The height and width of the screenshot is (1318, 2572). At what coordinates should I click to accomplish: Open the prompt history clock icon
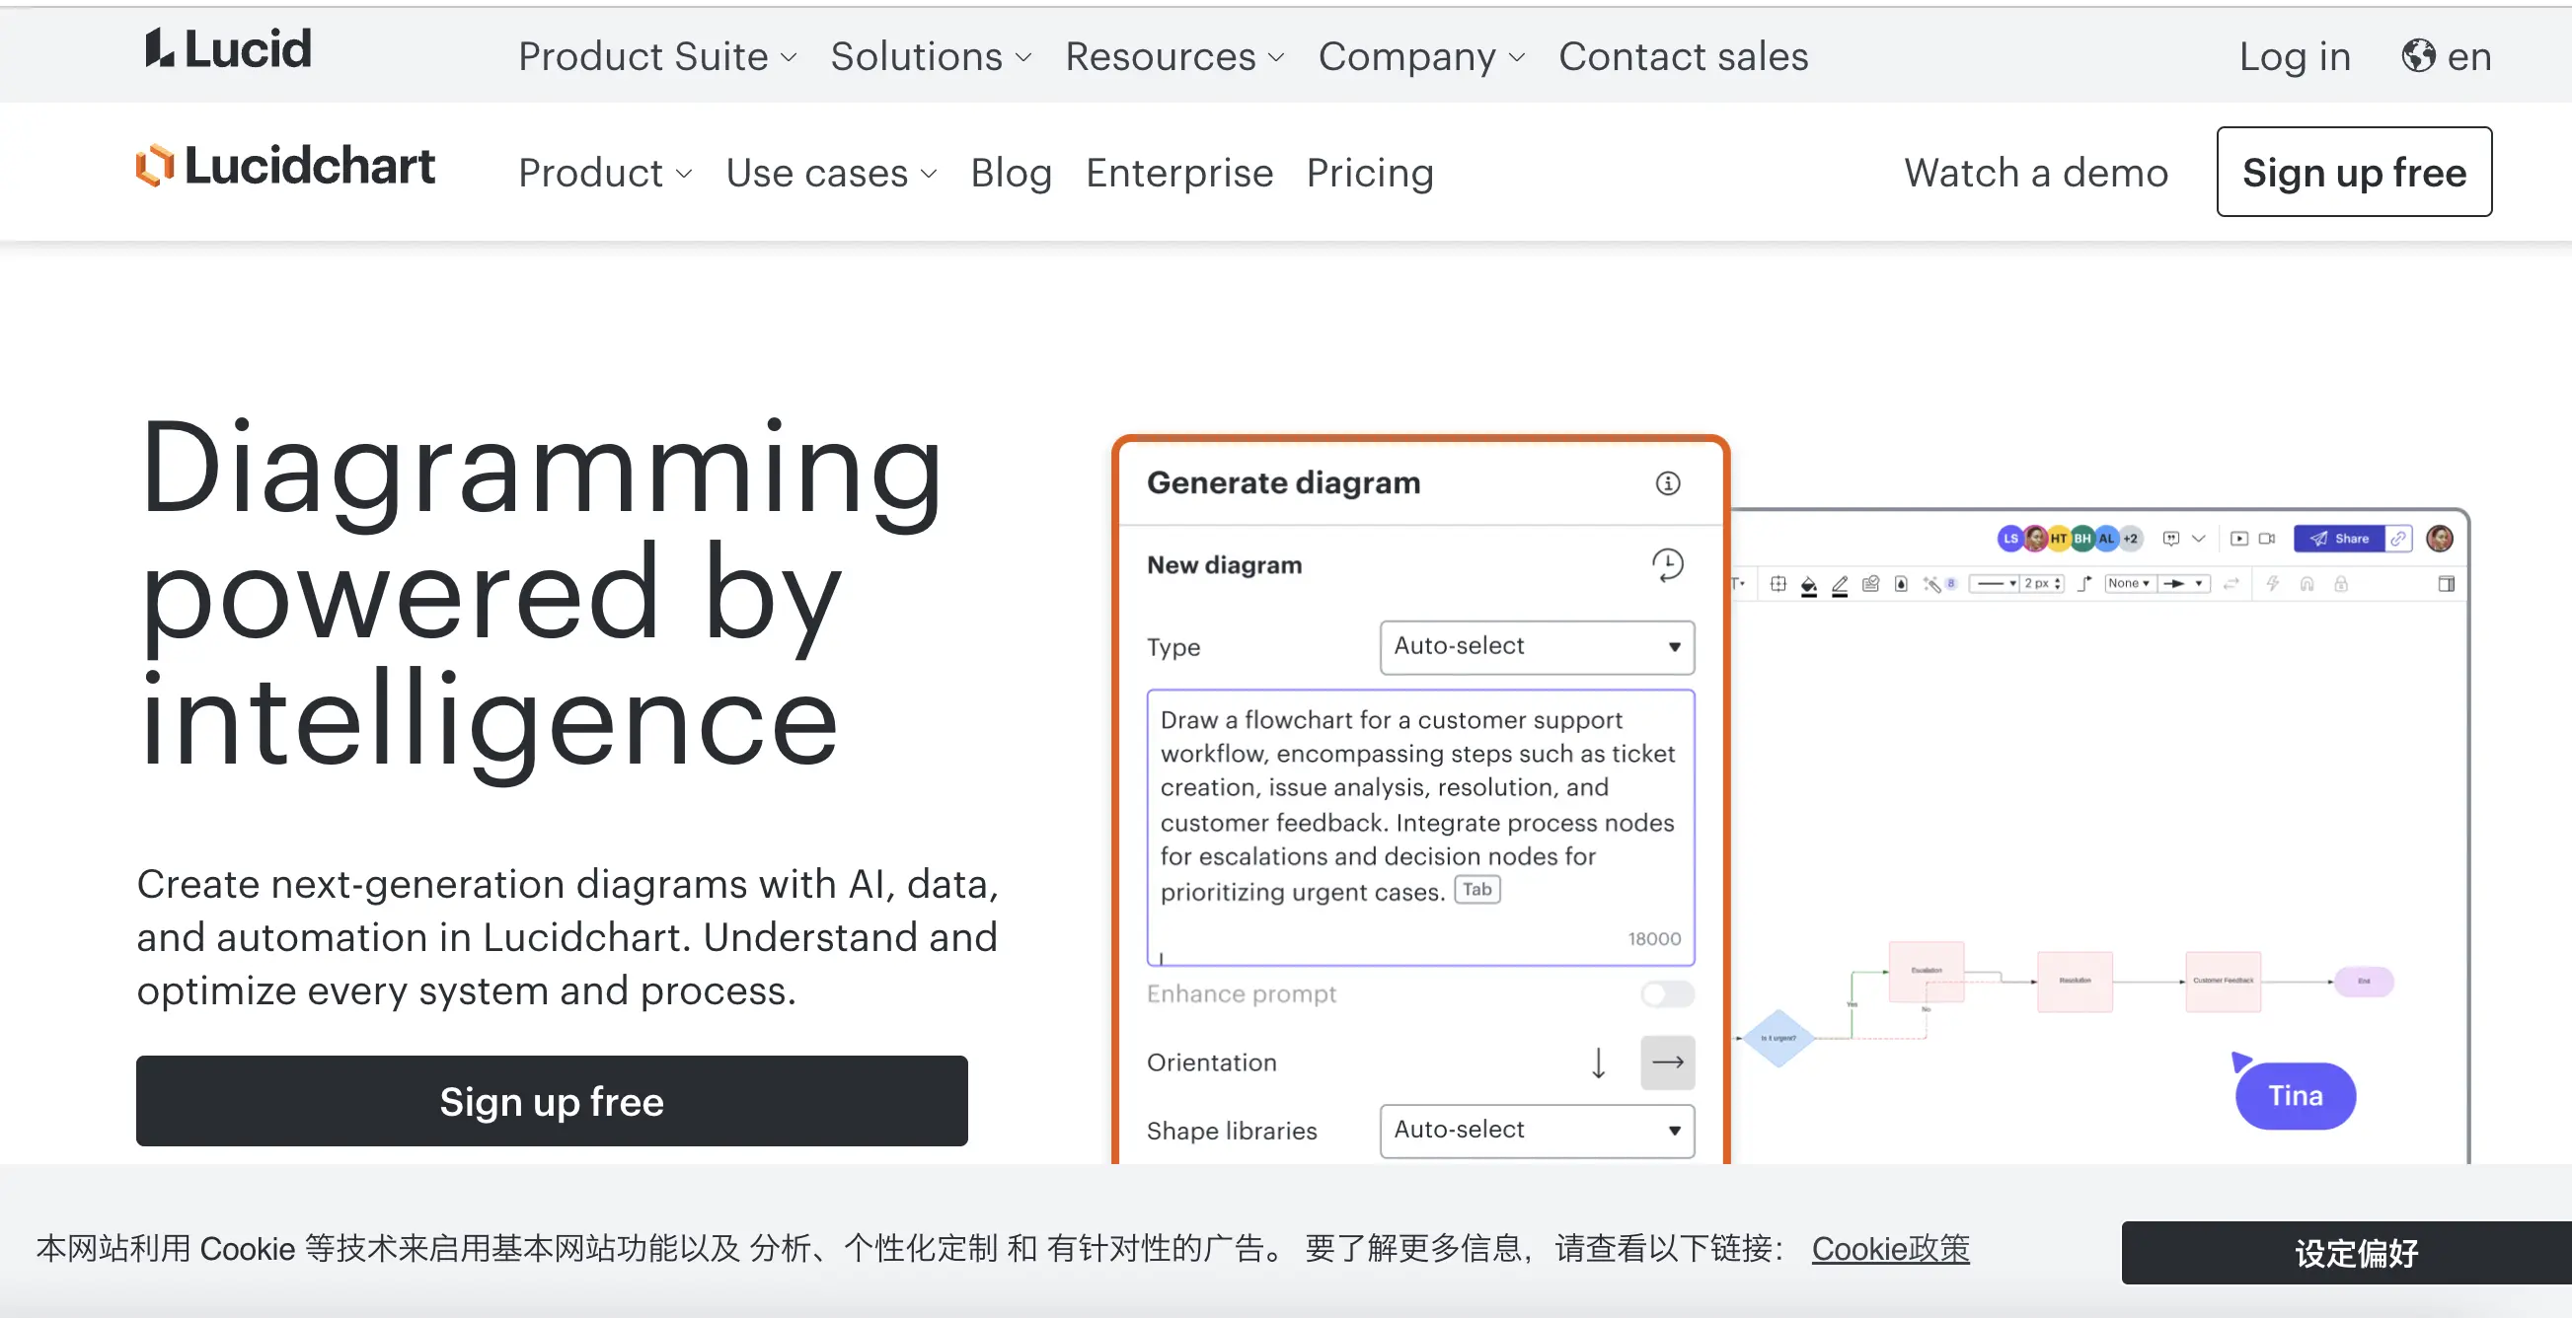1666,564
